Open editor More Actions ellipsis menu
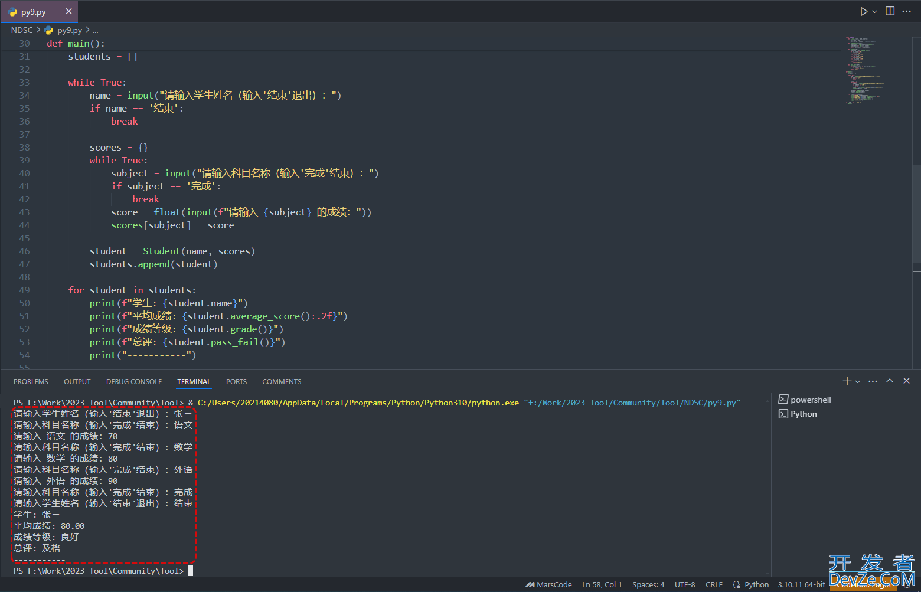 [x=907, y=11]
